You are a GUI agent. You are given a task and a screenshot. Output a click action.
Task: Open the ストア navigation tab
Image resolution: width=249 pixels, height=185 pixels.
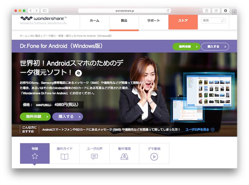tap(183, 22)
